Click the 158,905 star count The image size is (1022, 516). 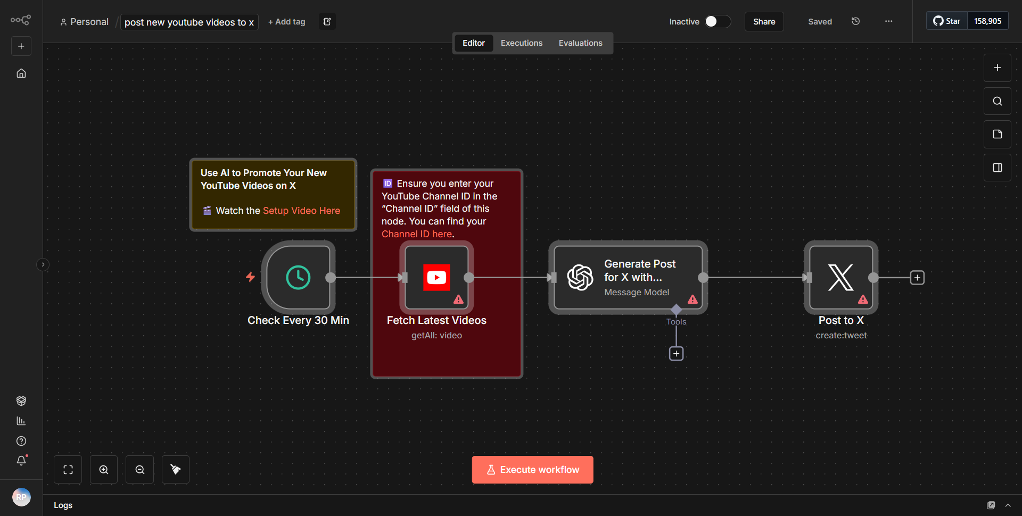coord(987,21)
